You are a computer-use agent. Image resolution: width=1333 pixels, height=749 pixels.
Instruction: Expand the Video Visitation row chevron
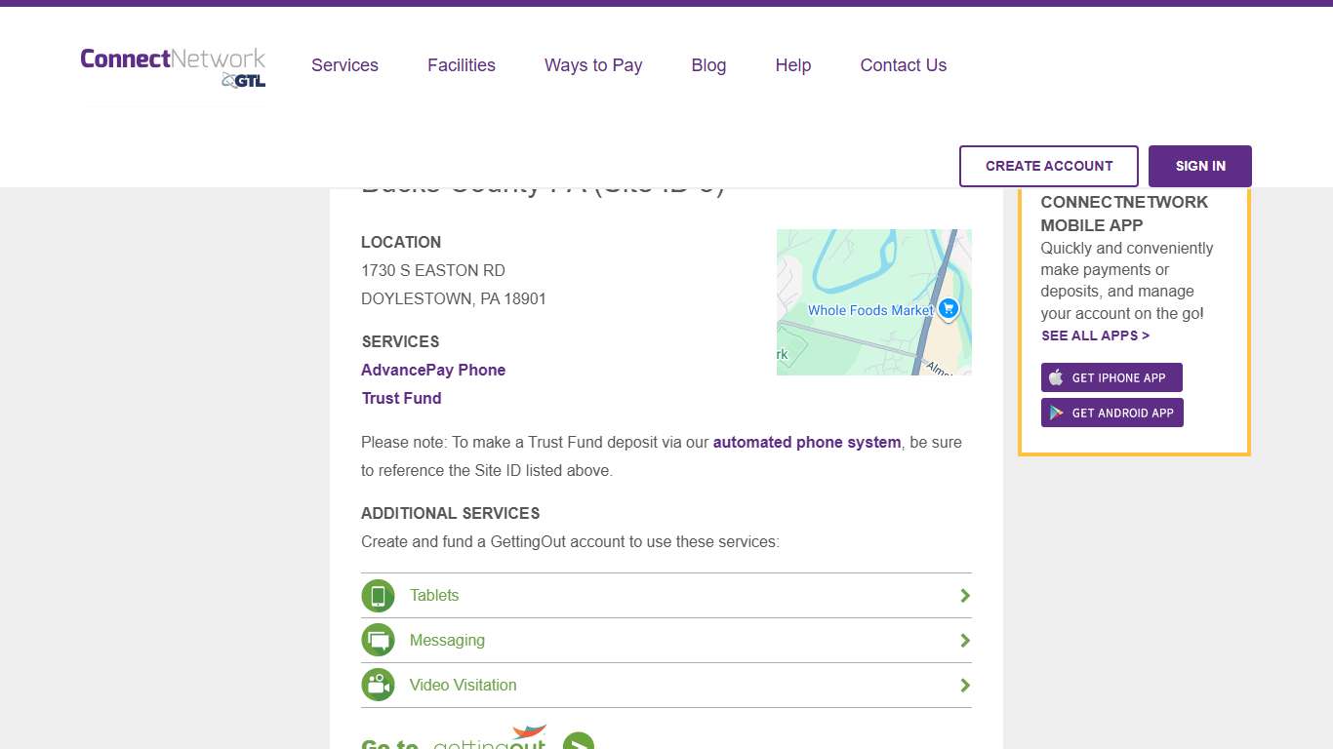tap(964, 685)
